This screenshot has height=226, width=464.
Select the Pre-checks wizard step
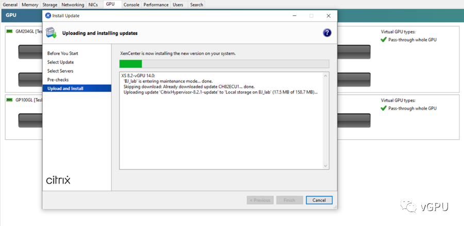(58, 79)
